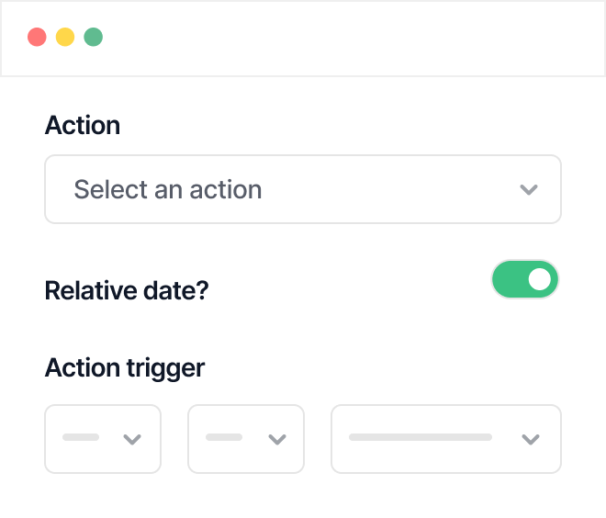
Task: Open the second small Action trigger dropdown
Action: [246, 439]
